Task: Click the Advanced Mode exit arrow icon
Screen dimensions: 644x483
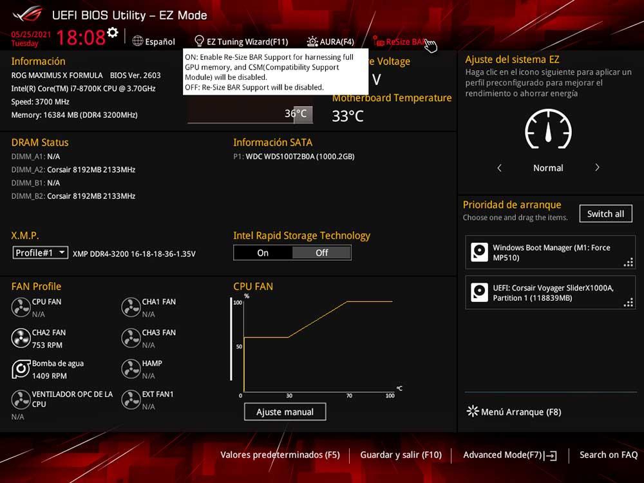Action: click(x=551, y=455)
